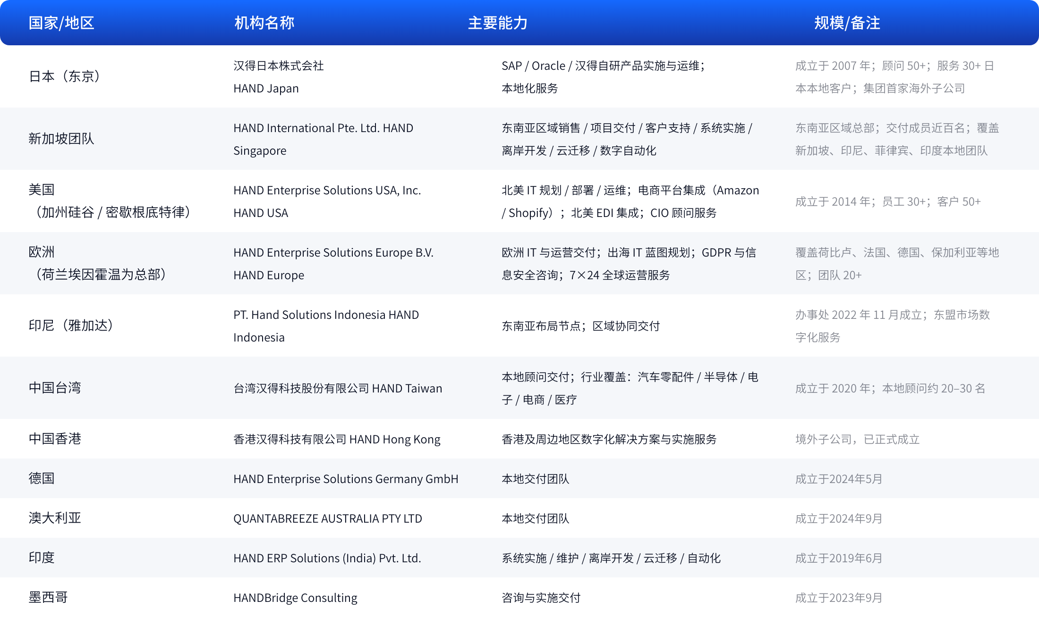This screenshot has width=1039, height=617.
Task: Select the 德国 region cell
Action: click(42, 478)
